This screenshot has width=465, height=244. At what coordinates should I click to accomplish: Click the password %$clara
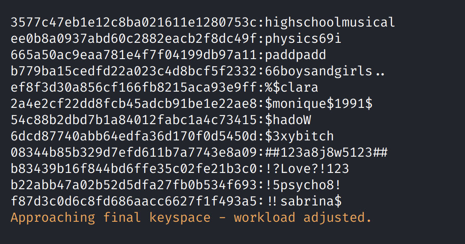pos(292,87)
